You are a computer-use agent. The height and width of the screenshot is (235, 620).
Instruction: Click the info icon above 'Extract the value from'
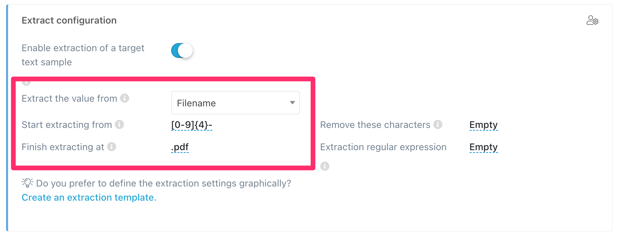tap(26, 81)
